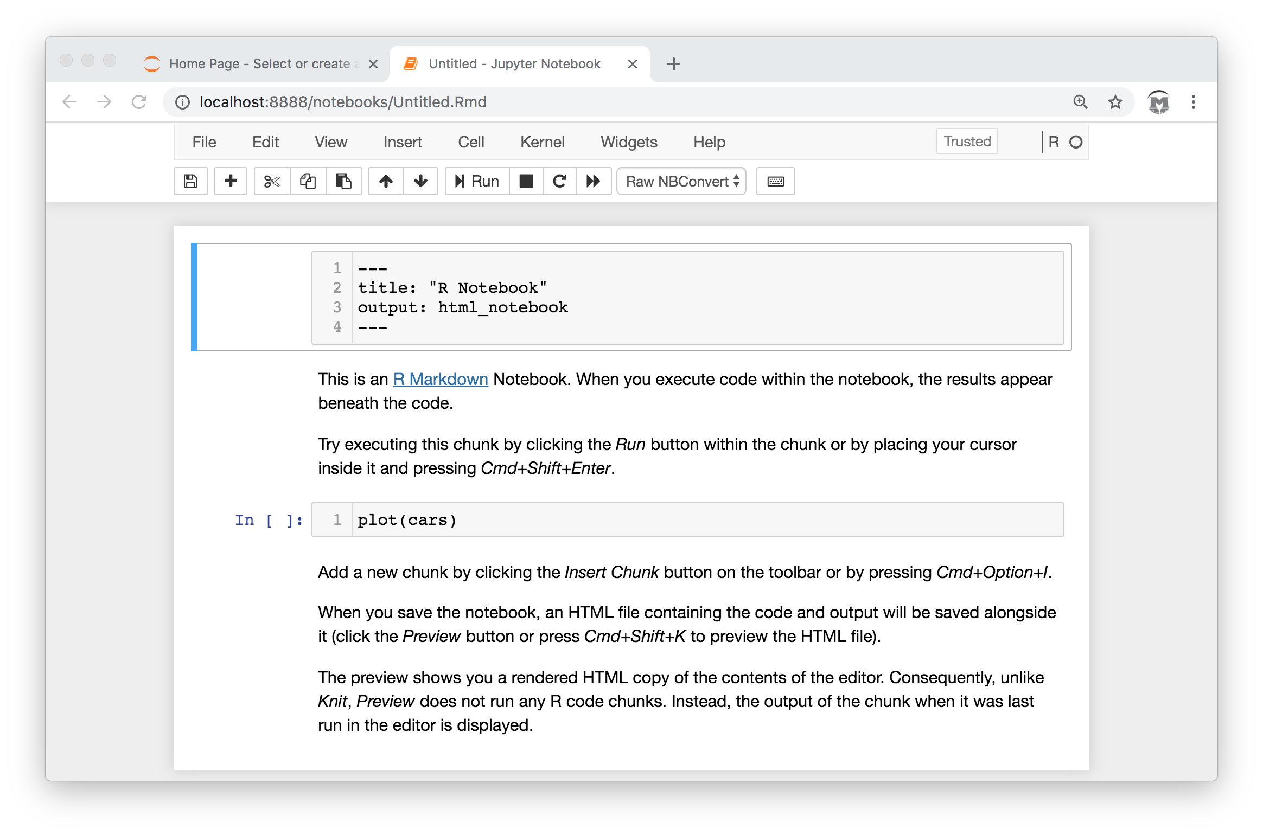The height and width of the screenshot is (835, 1263).
Task: Follow the R Markdown hyperlink
Action: (x=440, y=379)
